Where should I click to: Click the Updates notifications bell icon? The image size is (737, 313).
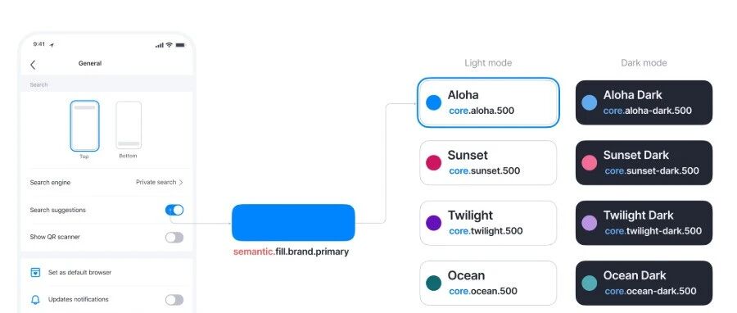pos(35,300)
